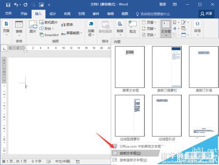Insert a picture with the 图片 icon

(x=33, y=27)
